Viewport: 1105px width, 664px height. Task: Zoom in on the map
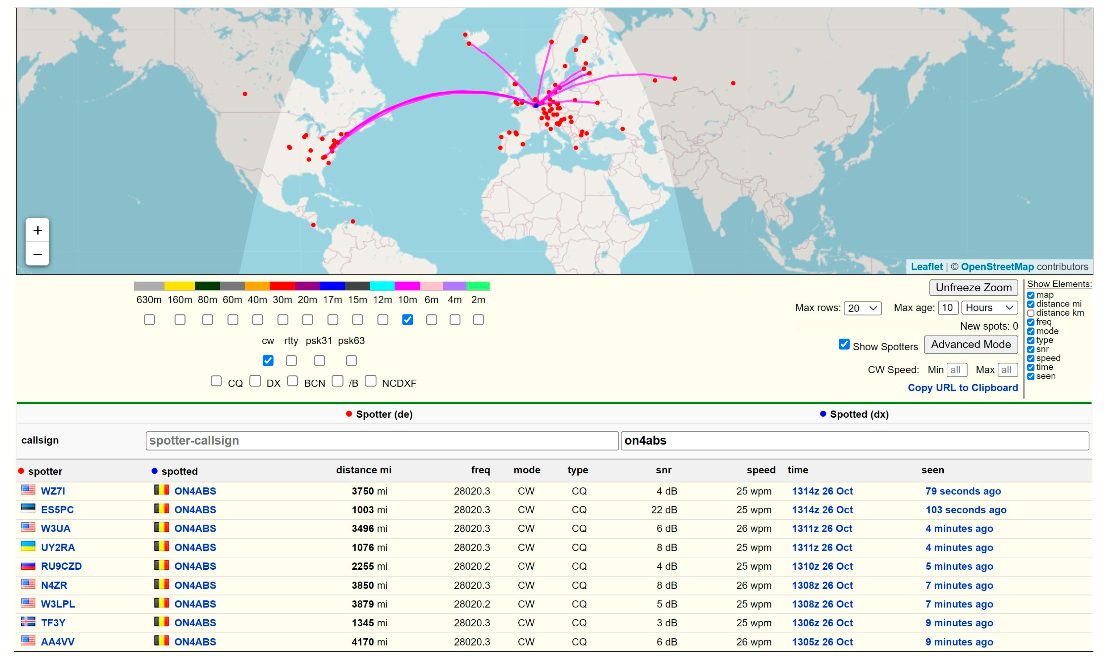click(38, 230)
